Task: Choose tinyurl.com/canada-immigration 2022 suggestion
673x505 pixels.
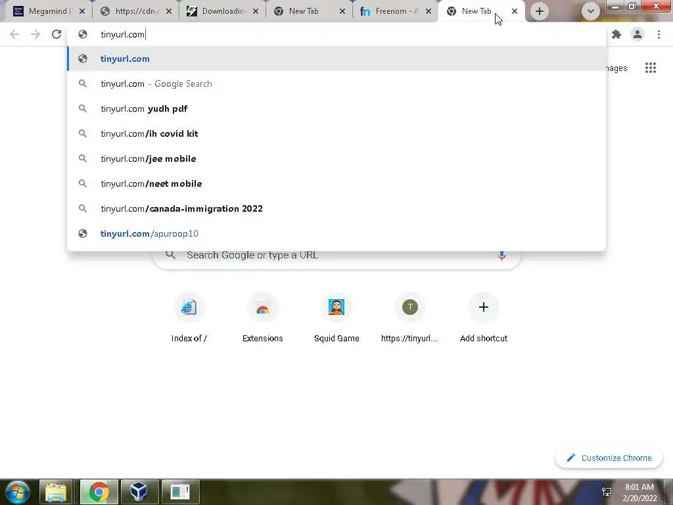Action: [x=336, y=208]
